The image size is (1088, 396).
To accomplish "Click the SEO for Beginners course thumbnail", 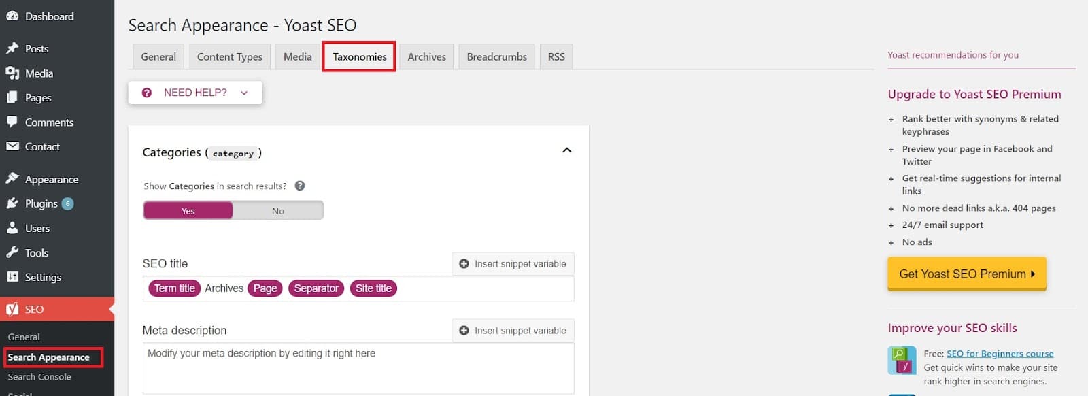I will pos(902,361).
